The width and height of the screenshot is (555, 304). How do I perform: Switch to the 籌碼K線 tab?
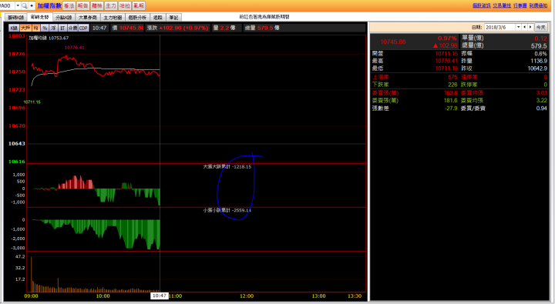click(x=15, y=18)
